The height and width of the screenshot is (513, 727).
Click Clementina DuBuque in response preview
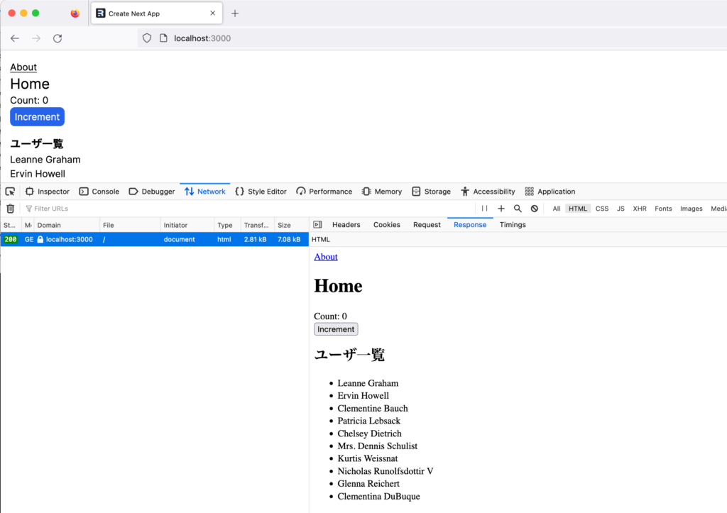[378, 496]
